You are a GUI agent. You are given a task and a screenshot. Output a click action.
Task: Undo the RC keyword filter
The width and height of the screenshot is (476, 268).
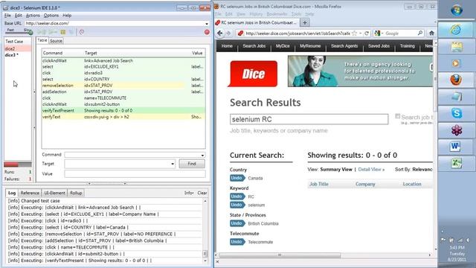point(237,197)
